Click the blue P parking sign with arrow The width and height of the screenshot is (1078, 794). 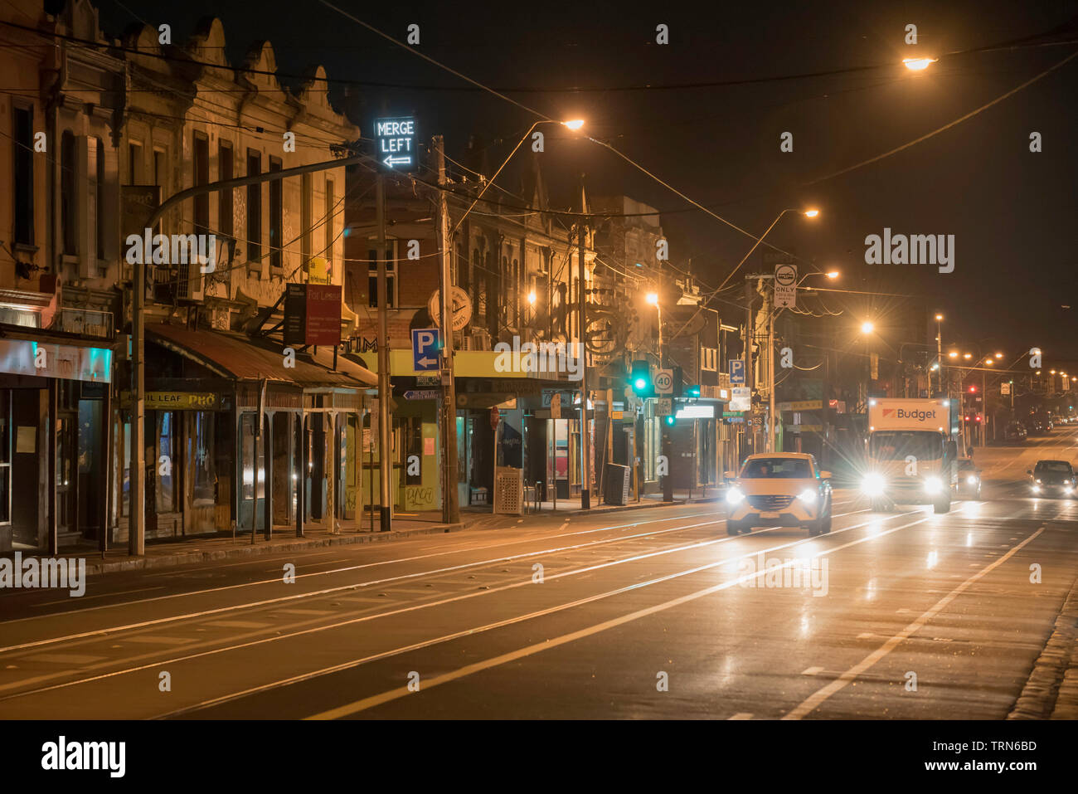(425, 349)
